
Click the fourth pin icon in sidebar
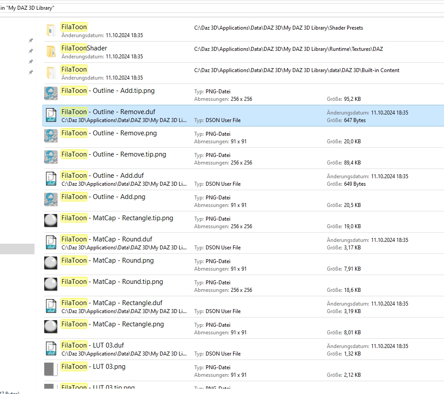tap(31, 72)
